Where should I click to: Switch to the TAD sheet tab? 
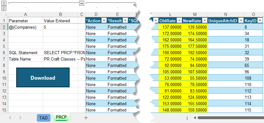pos(44,118)
